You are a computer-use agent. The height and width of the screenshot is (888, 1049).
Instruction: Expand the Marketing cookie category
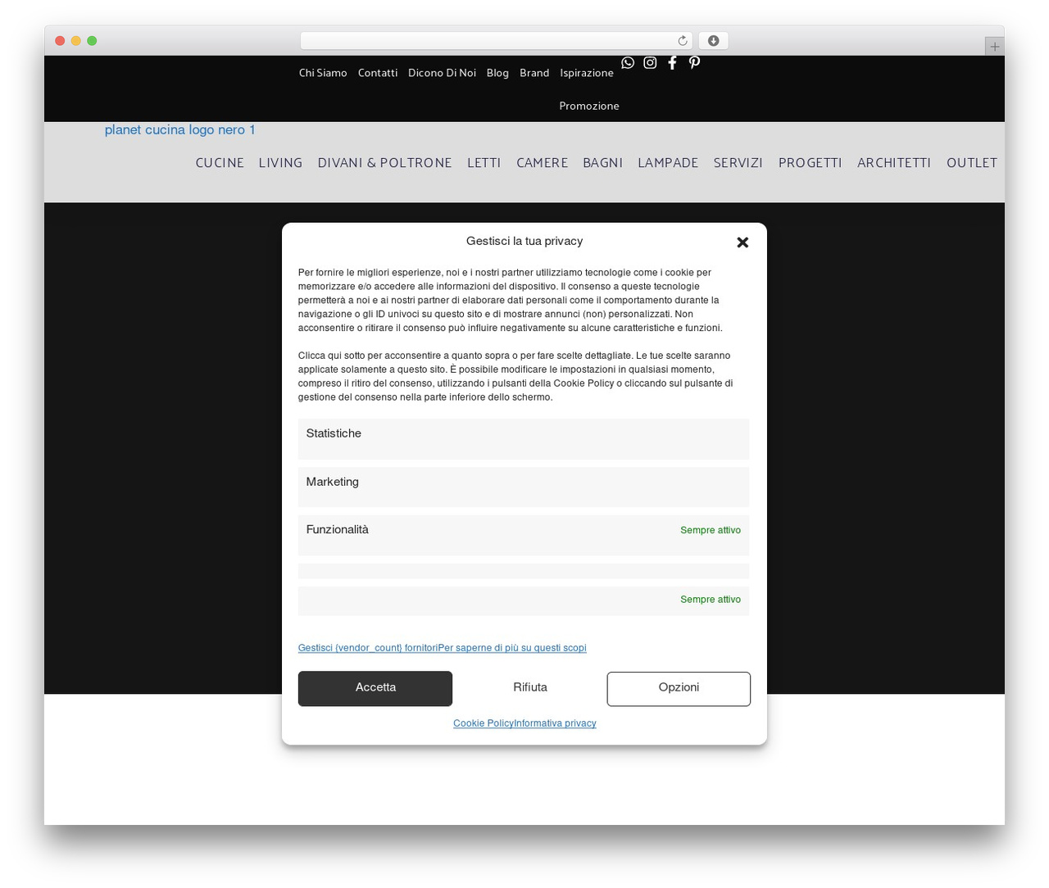524,487
